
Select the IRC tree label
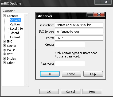click(x=9, y=41)
